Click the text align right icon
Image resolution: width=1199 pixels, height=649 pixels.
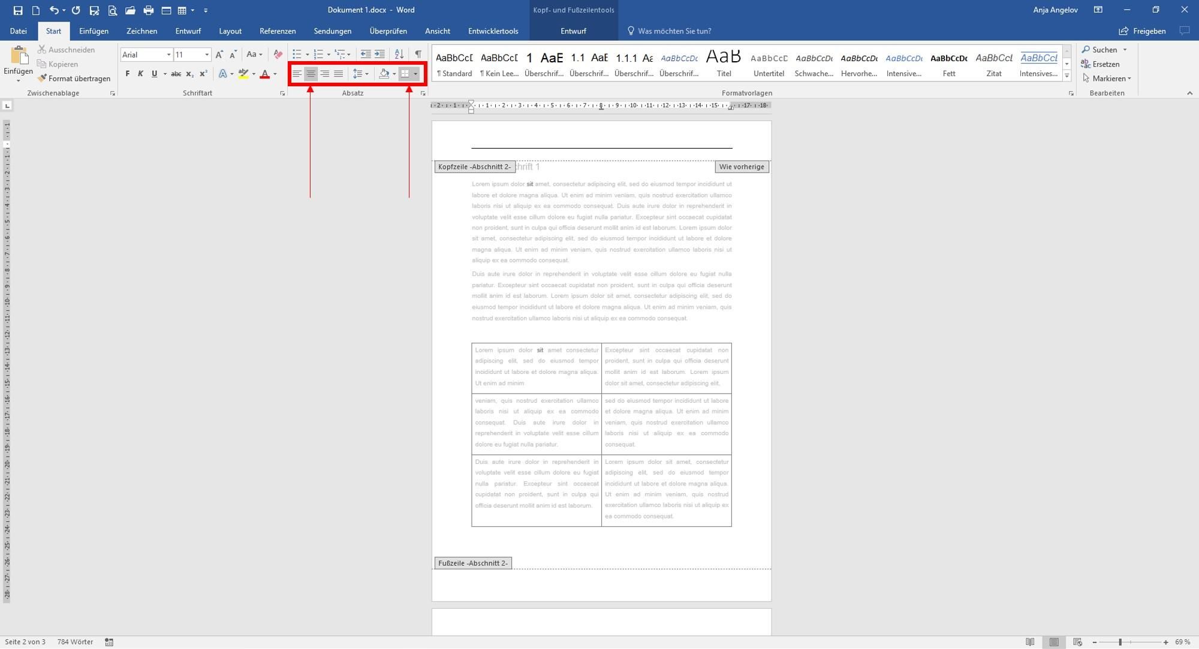click(x=326, y=74)
